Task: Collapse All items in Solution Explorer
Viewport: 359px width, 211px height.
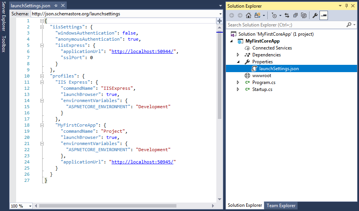Action: [x=295, y=15]
